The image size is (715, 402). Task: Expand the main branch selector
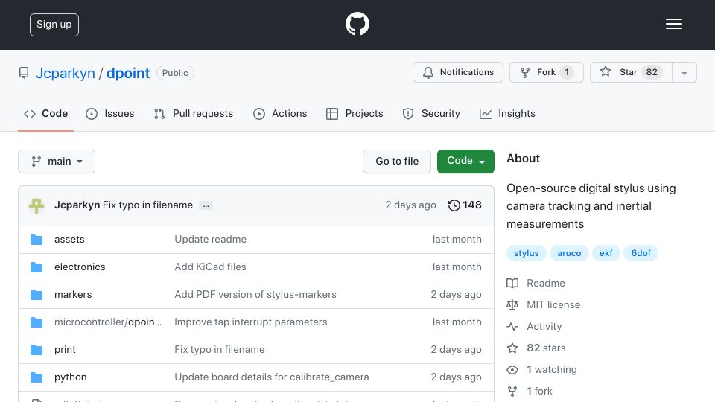57,162
